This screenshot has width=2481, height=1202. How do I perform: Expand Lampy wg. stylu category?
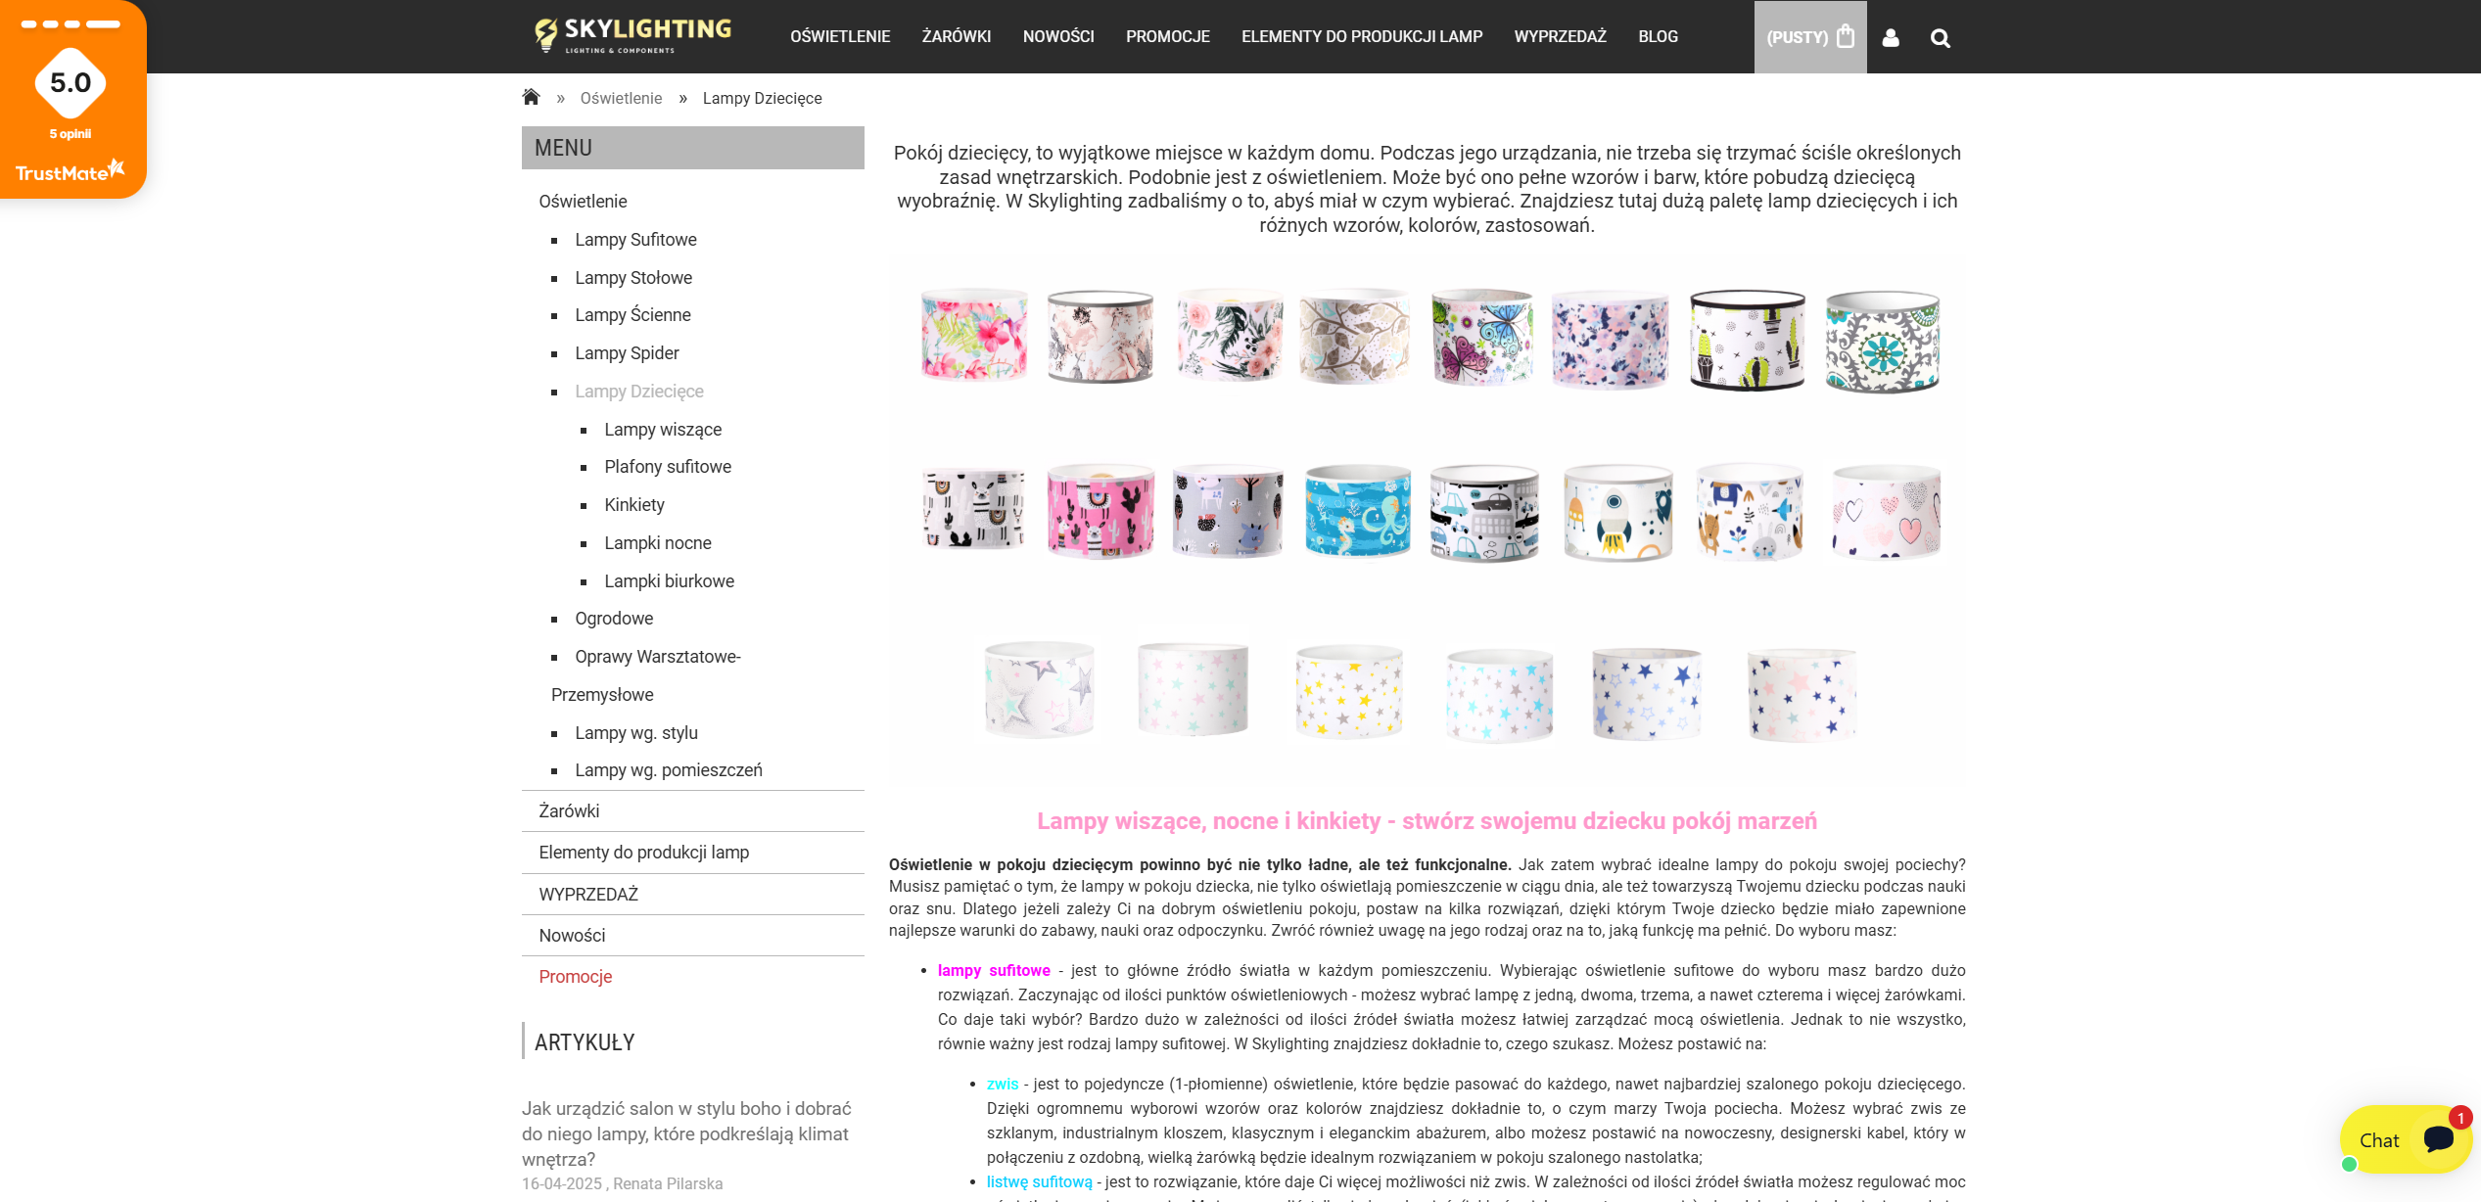[x=635, y=733]
